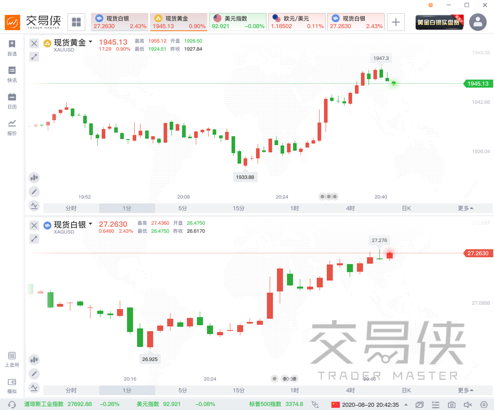Select 1时 timeframe in silver chart

(295, 390)
